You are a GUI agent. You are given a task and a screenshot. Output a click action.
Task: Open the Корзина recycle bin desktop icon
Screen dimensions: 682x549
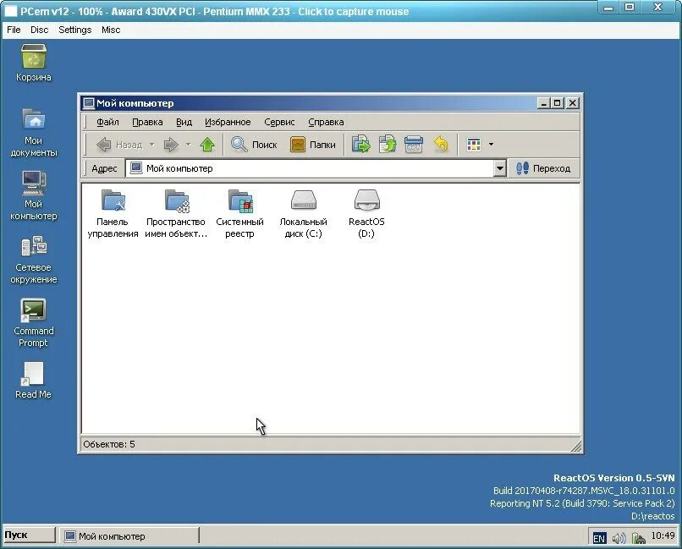[x=34, y=62]
